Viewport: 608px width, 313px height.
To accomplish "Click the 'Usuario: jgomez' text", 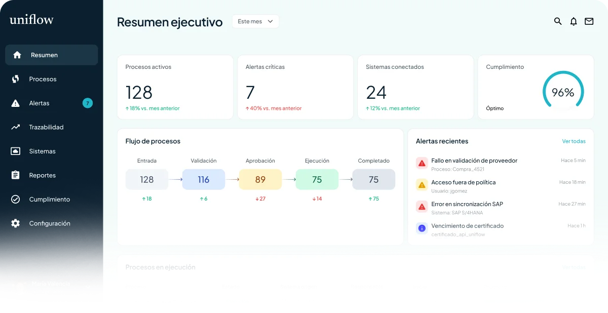I will coord(449,191).
